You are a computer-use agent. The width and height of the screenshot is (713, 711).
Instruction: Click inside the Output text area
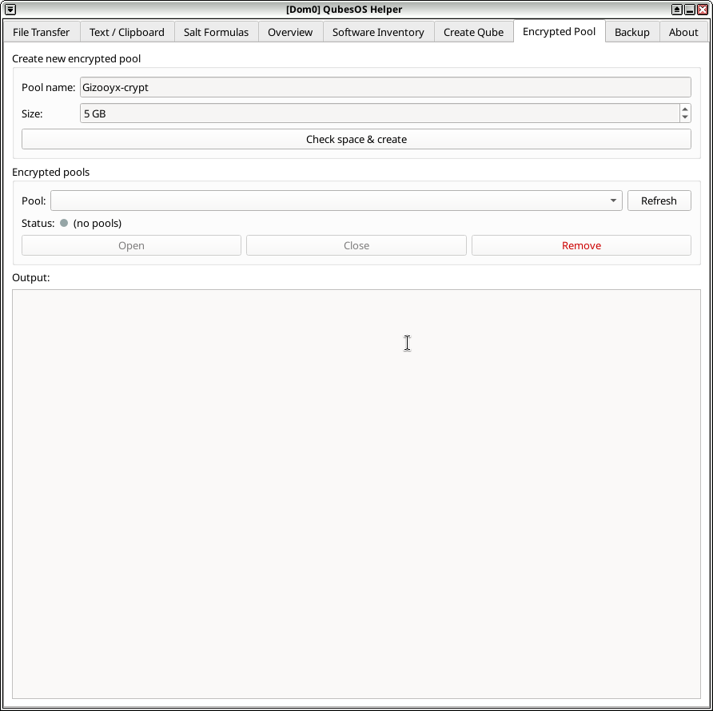(356, 494)
